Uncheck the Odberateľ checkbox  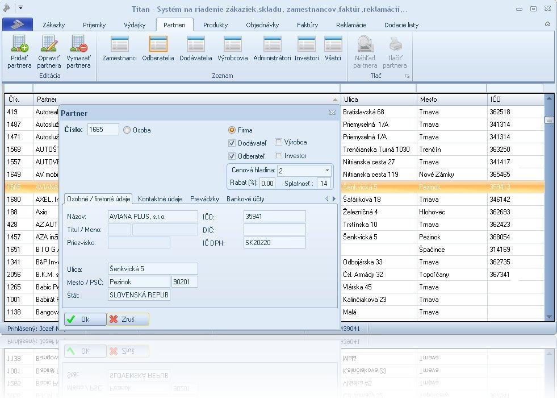(232, 156)
